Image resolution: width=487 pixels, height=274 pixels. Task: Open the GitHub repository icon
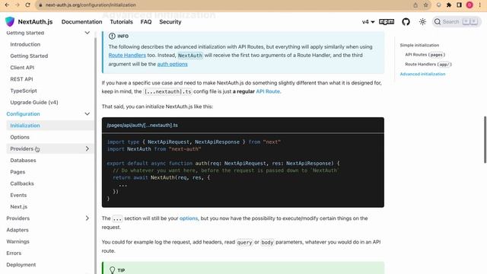(406, 22)
